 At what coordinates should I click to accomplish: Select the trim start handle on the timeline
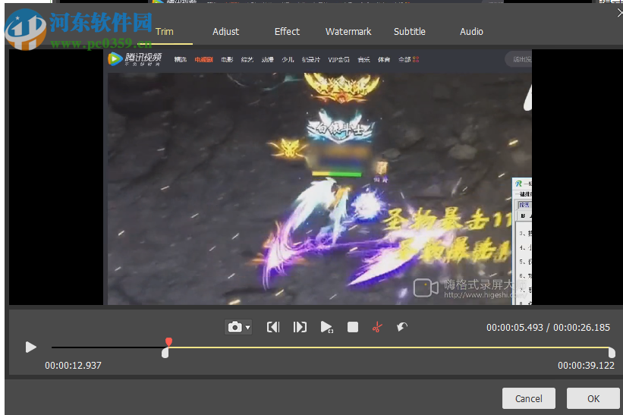tap(165, 353)
